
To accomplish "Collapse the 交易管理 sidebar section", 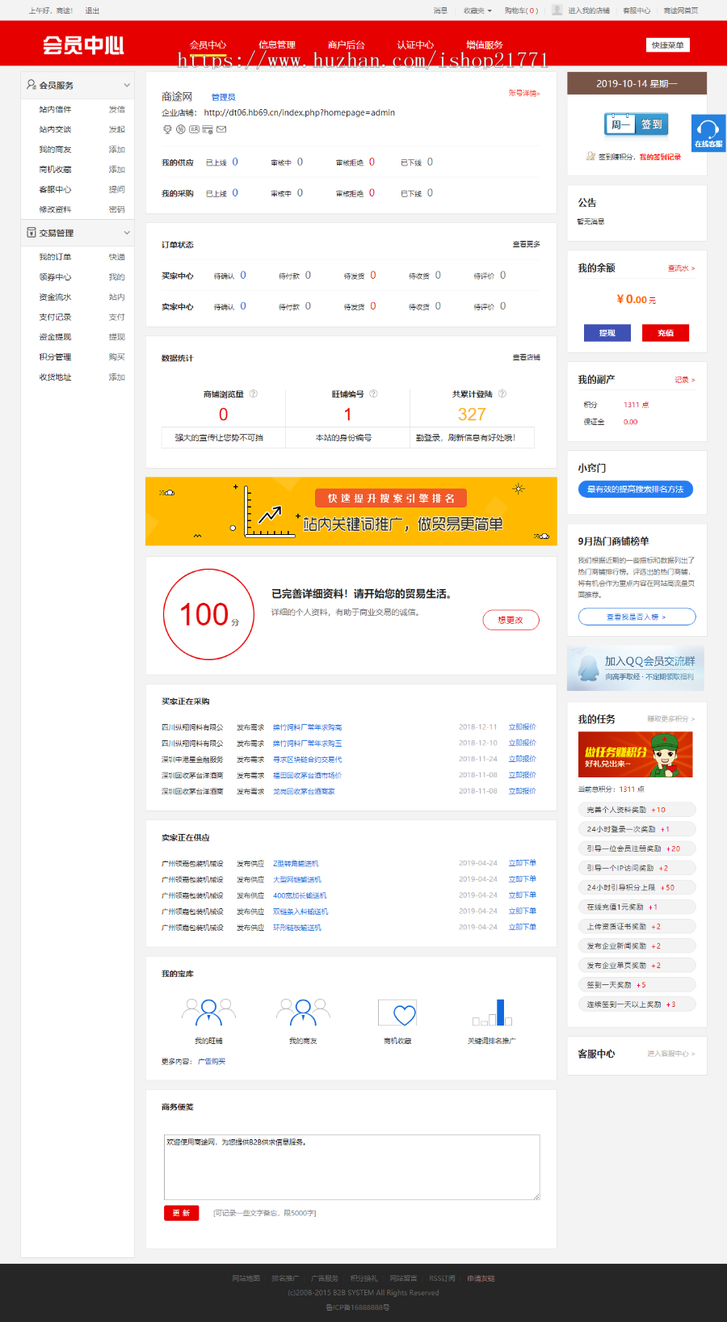I will tap(127, 233).
